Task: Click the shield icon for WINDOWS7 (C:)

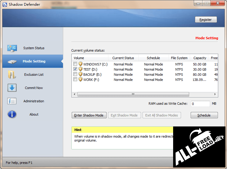Action: [81, 64]
